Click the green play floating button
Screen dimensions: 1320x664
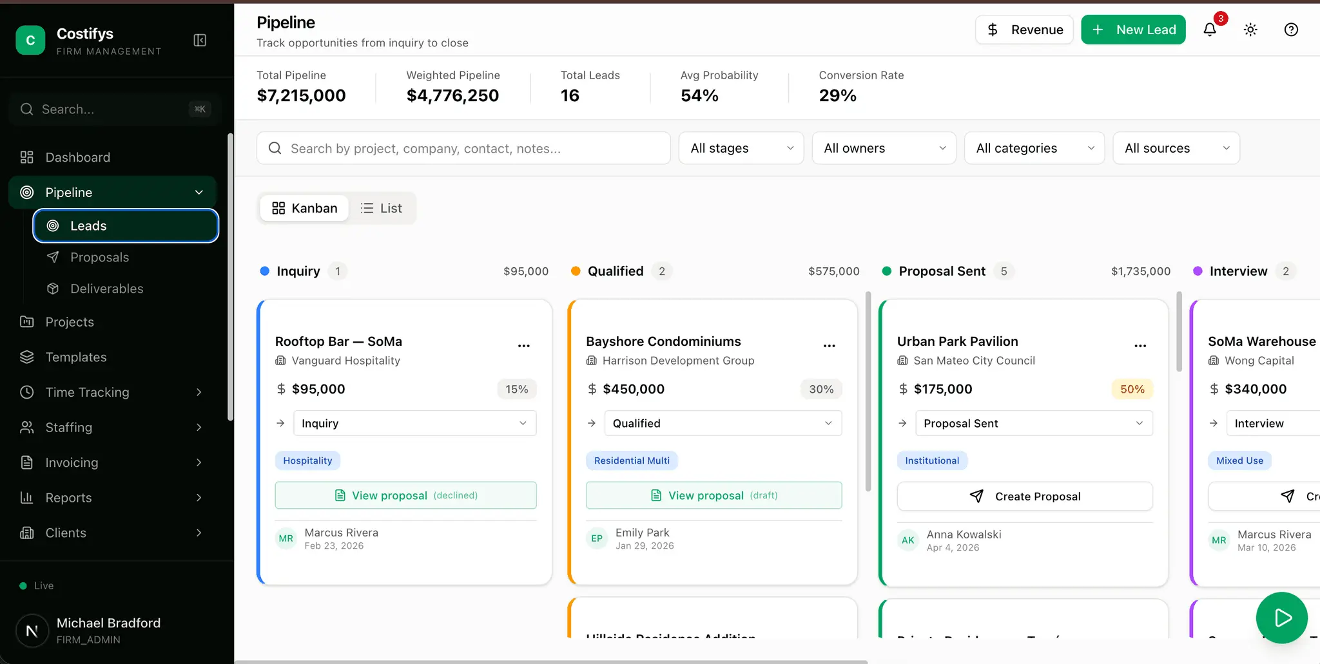coord(1282,618)
